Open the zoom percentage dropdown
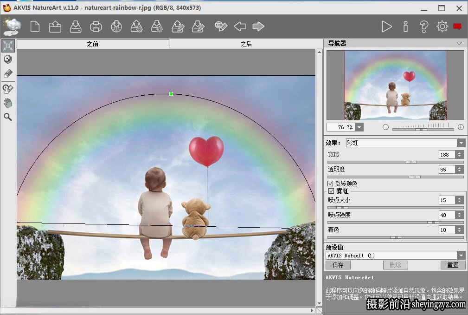This screenshot has width=468, height=315. (x=359, y=127)
